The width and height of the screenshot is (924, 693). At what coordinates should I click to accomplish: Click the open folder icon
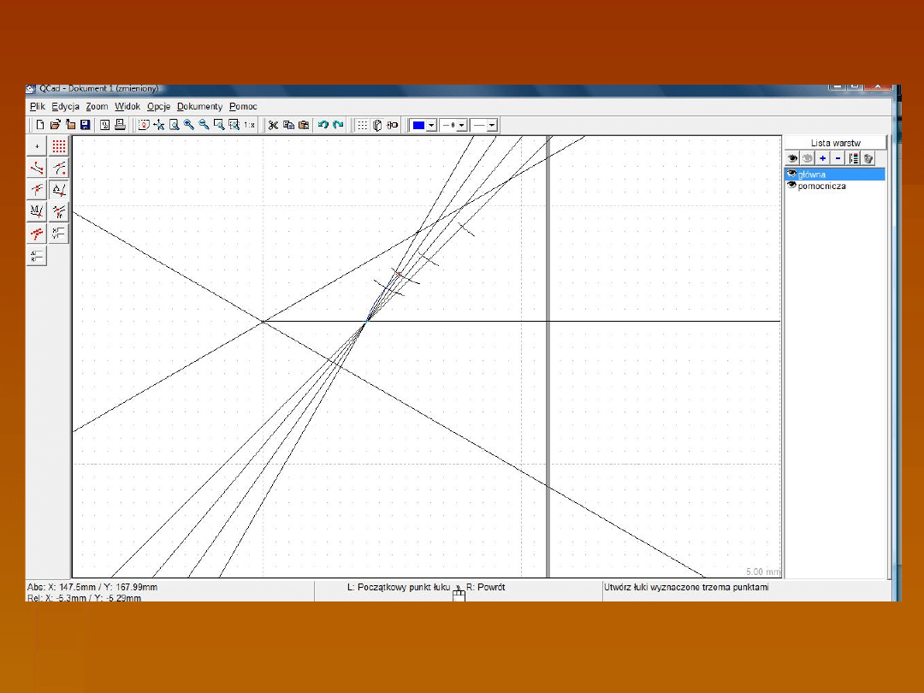tap(55, 125)
